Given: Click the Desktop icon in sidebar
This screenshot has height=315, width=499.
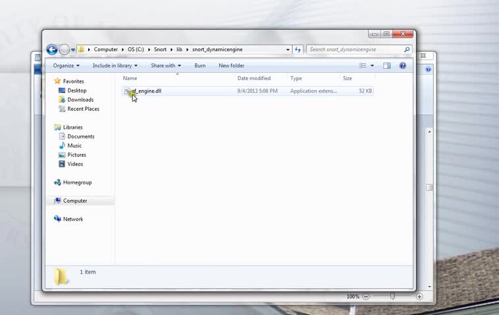Looking at the screenshot, I should (62, 91).
